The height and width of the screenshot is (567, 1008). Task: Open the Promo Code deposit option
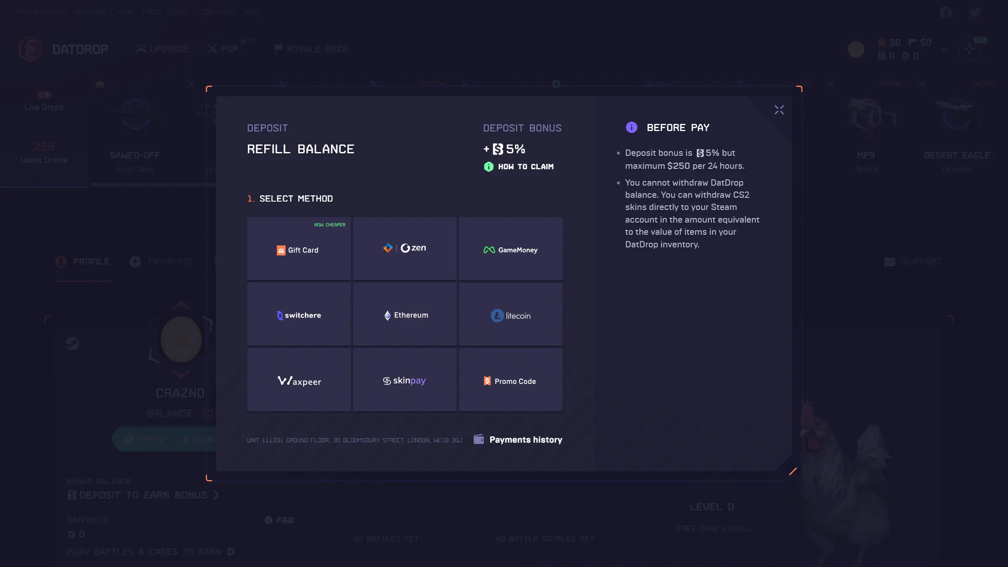coord(510,380)
